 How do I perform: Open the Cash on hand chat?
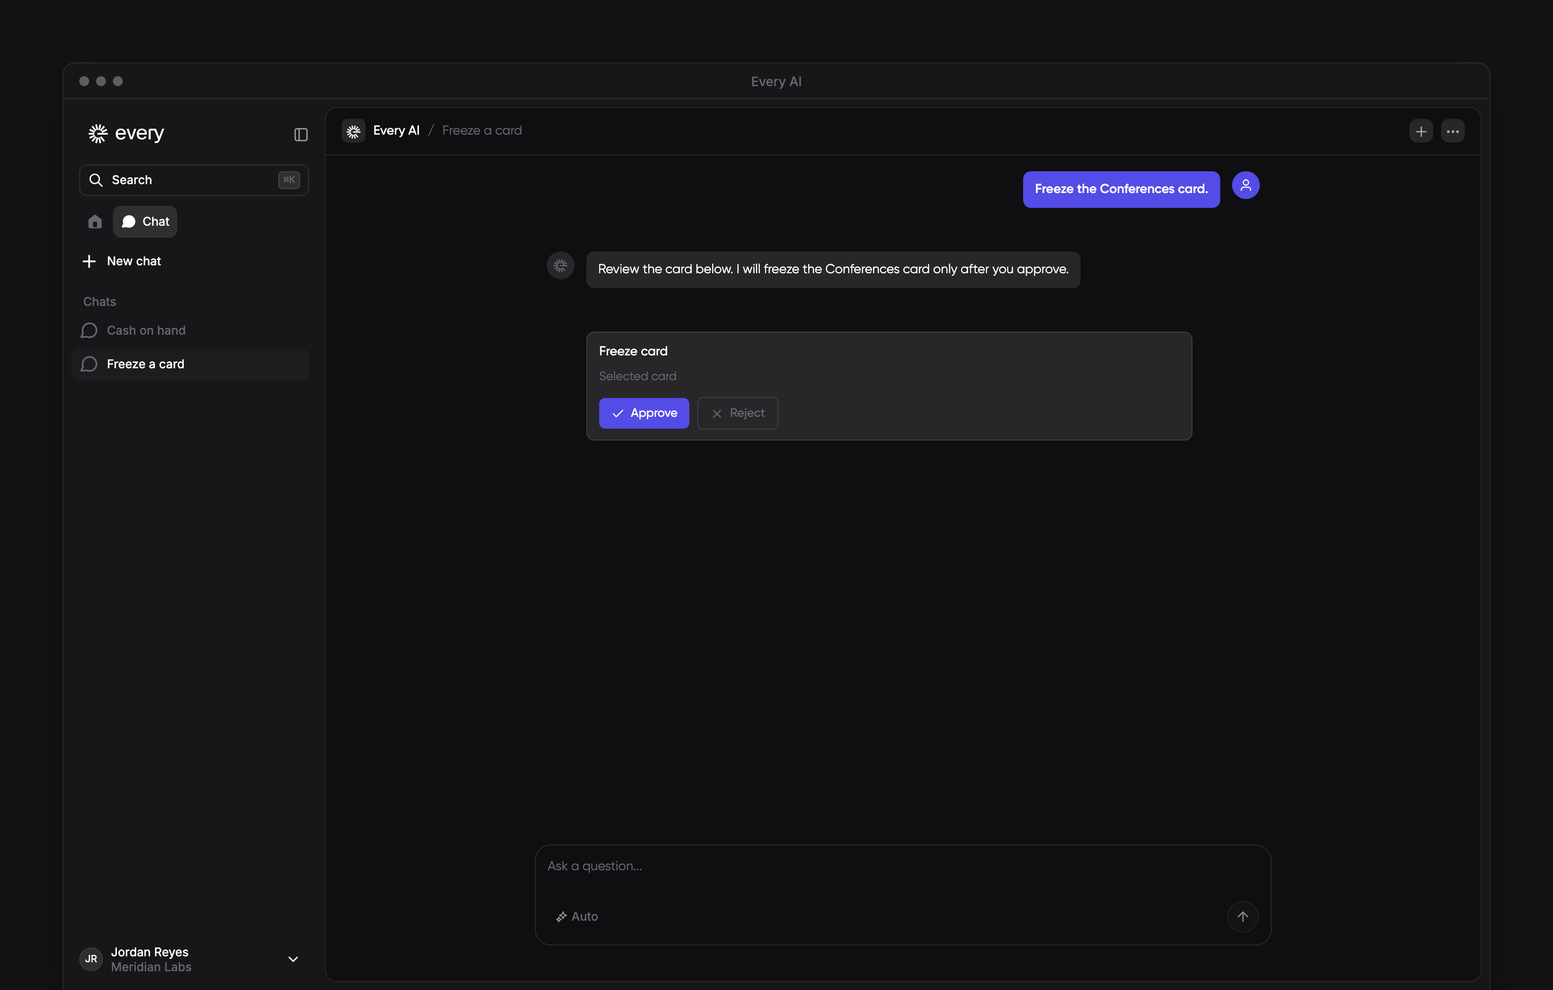[190, 331]
